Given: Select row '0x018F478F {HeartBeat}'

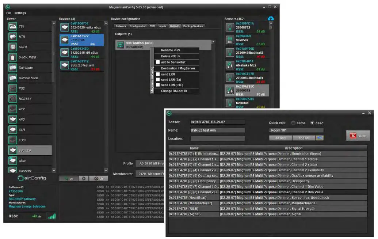Looking at the screenshot, I should [268, 198].
